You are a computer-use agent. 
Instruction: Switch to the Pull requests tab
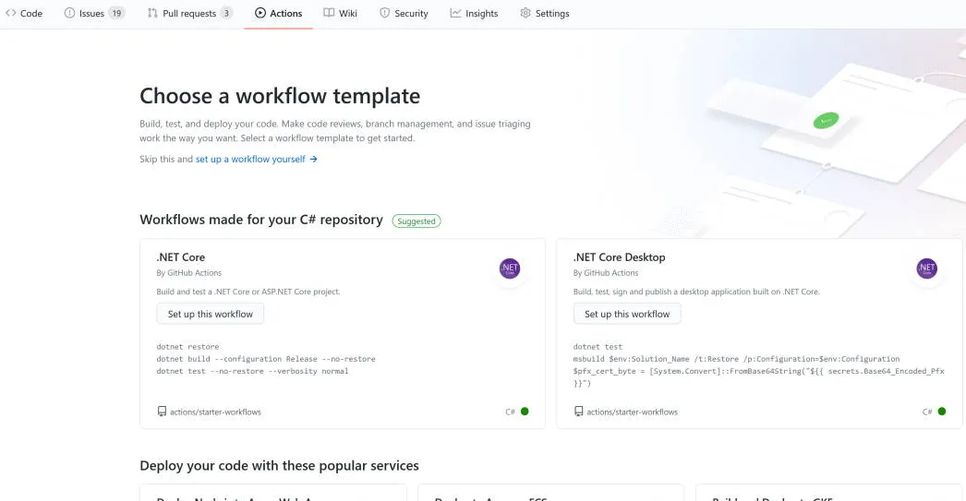coord(189,13)
